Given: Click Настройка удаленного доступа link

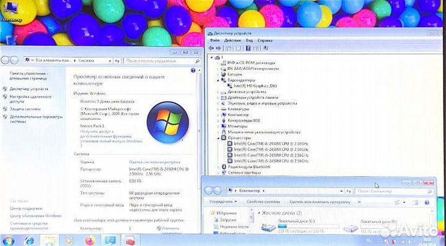Looking at the screenshot, I should tap(30, 99).
